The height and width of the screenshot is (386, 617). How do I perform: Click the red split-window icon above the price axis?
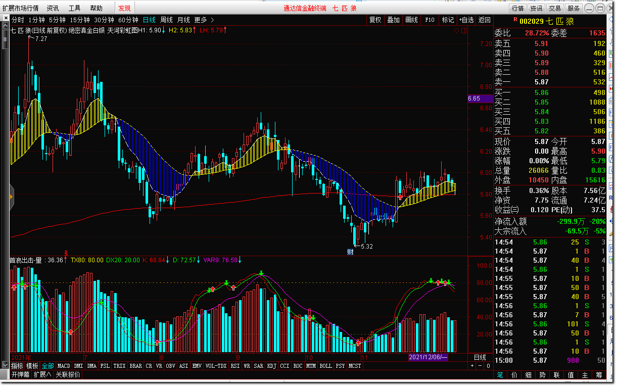point(463,30)
